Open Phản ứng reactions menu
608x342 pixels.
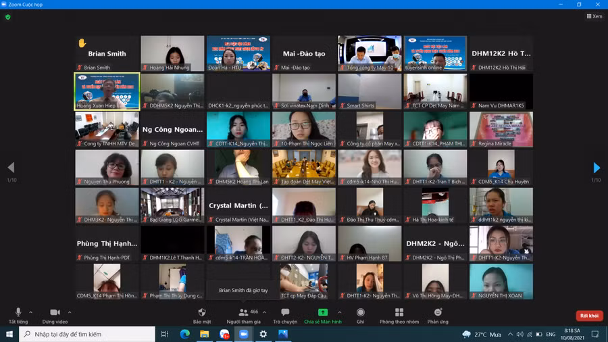pos(438,313)
